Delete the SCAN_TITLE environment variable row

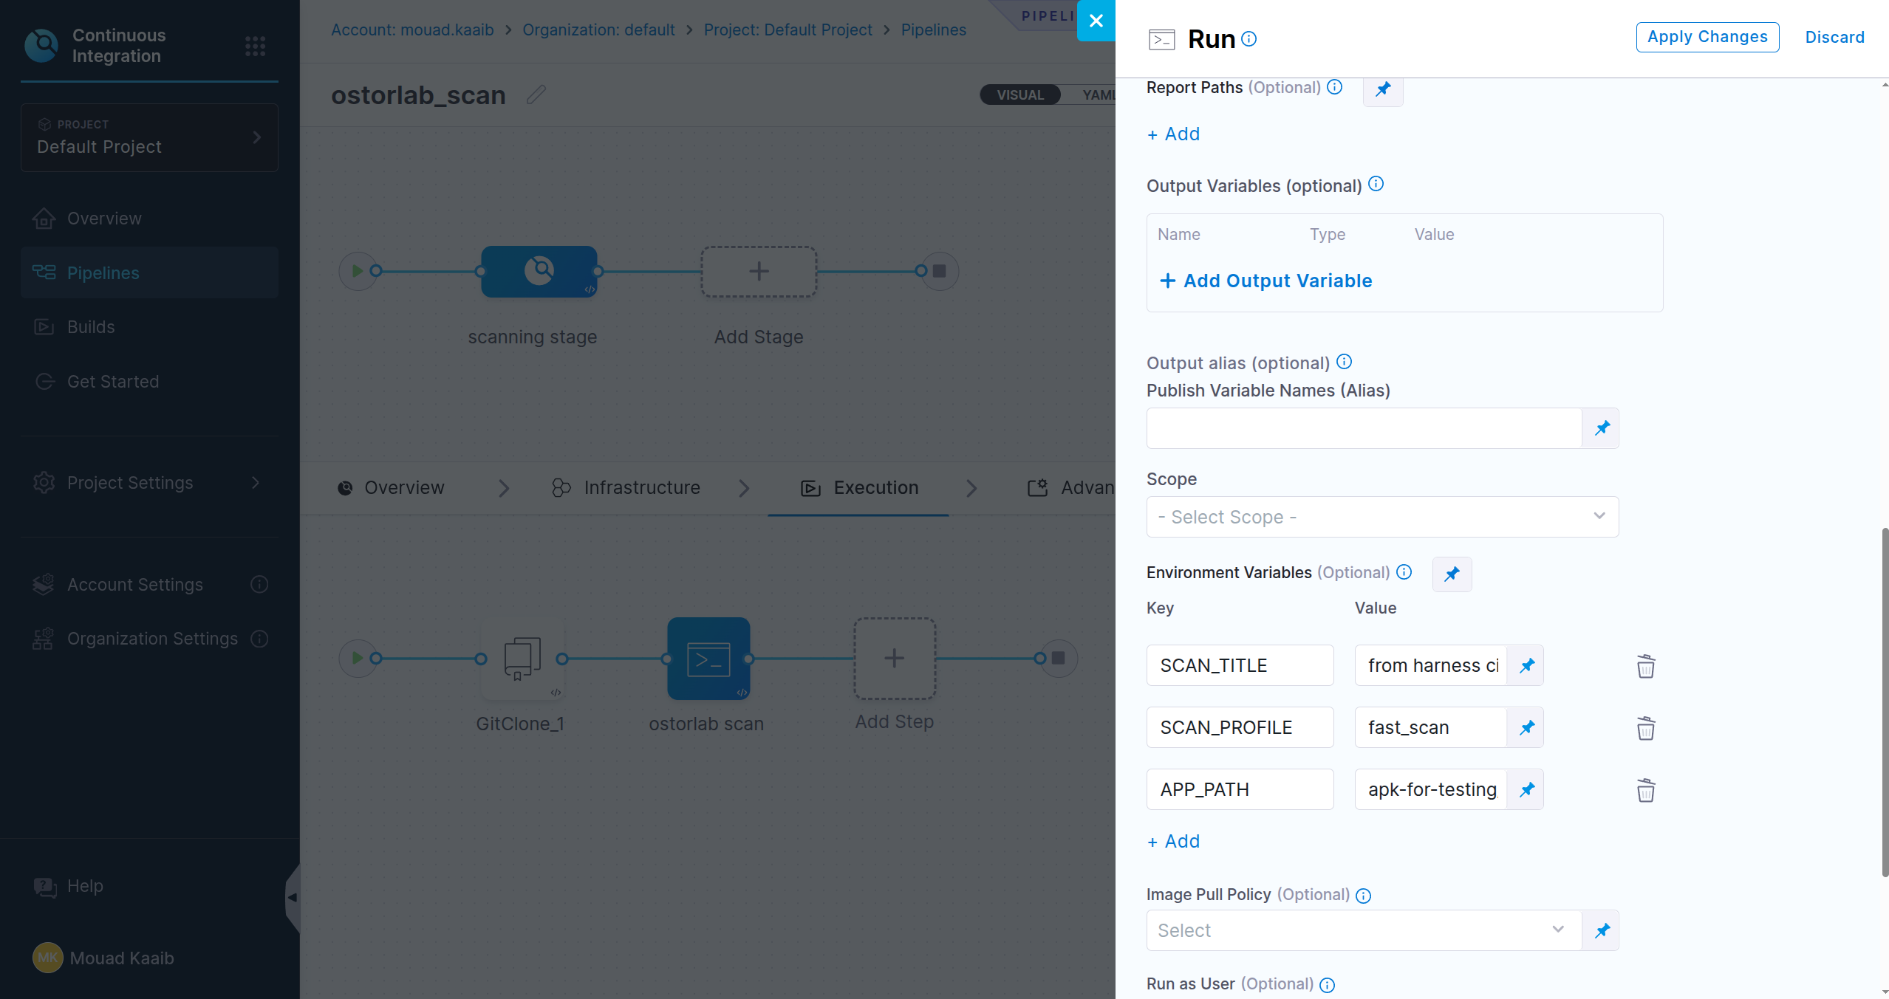[1645, 666]
